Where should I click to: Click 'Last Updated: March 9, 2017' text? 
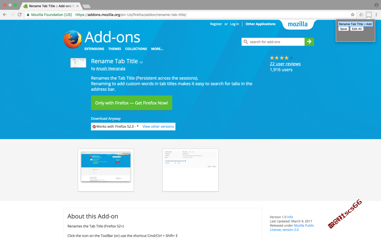tap(291, 221)
